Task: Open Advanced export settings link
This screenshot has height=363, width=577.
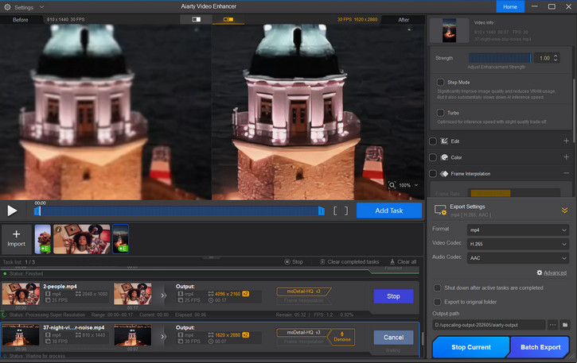Action: tap(552, 272)
